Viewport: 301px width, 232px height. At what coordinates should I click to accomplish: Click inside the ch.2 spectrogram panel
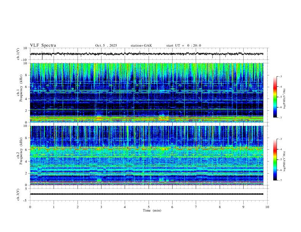[x=147, y=155]
